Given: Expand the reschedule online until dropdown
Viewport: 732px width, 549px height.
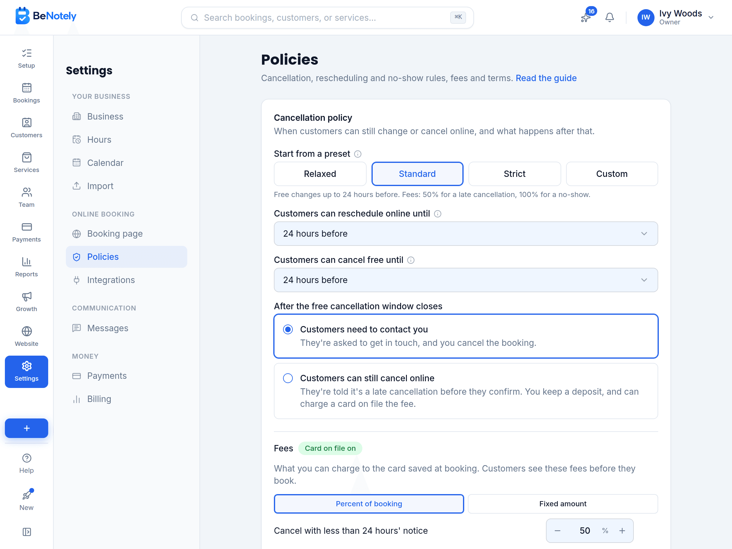Looking at the screenshot, I should (466, 234).
